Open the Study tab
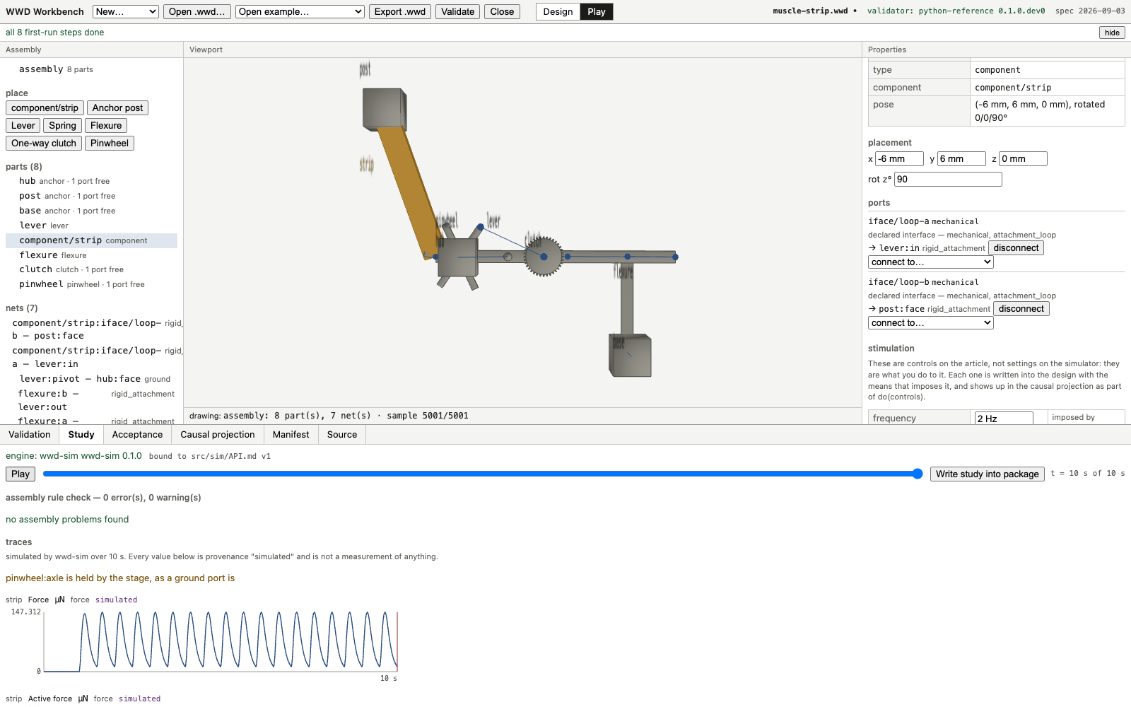The width and height of the screenshot is (1131, 707). click(x=81, y=435)
